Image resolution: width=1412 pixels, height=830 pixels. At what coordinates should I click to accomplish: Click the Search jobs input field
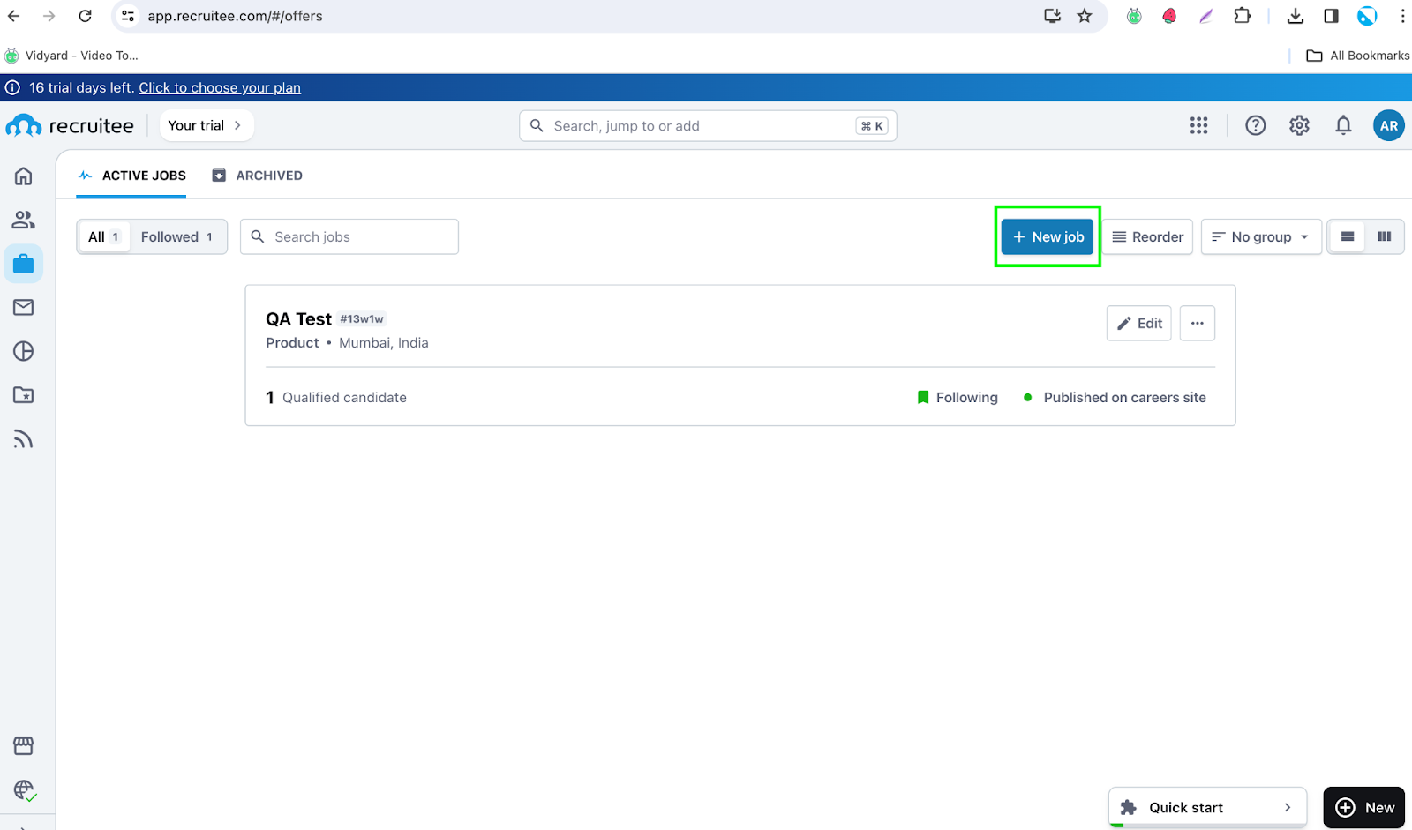(x=360, y=236)
